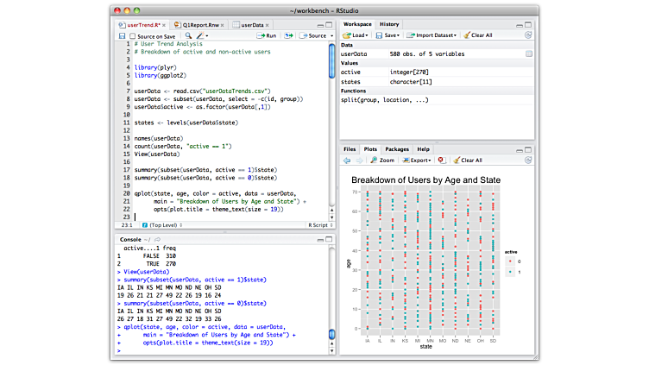
Task: Open the code tools wand dropdown
Action: (x=203, y=36)
